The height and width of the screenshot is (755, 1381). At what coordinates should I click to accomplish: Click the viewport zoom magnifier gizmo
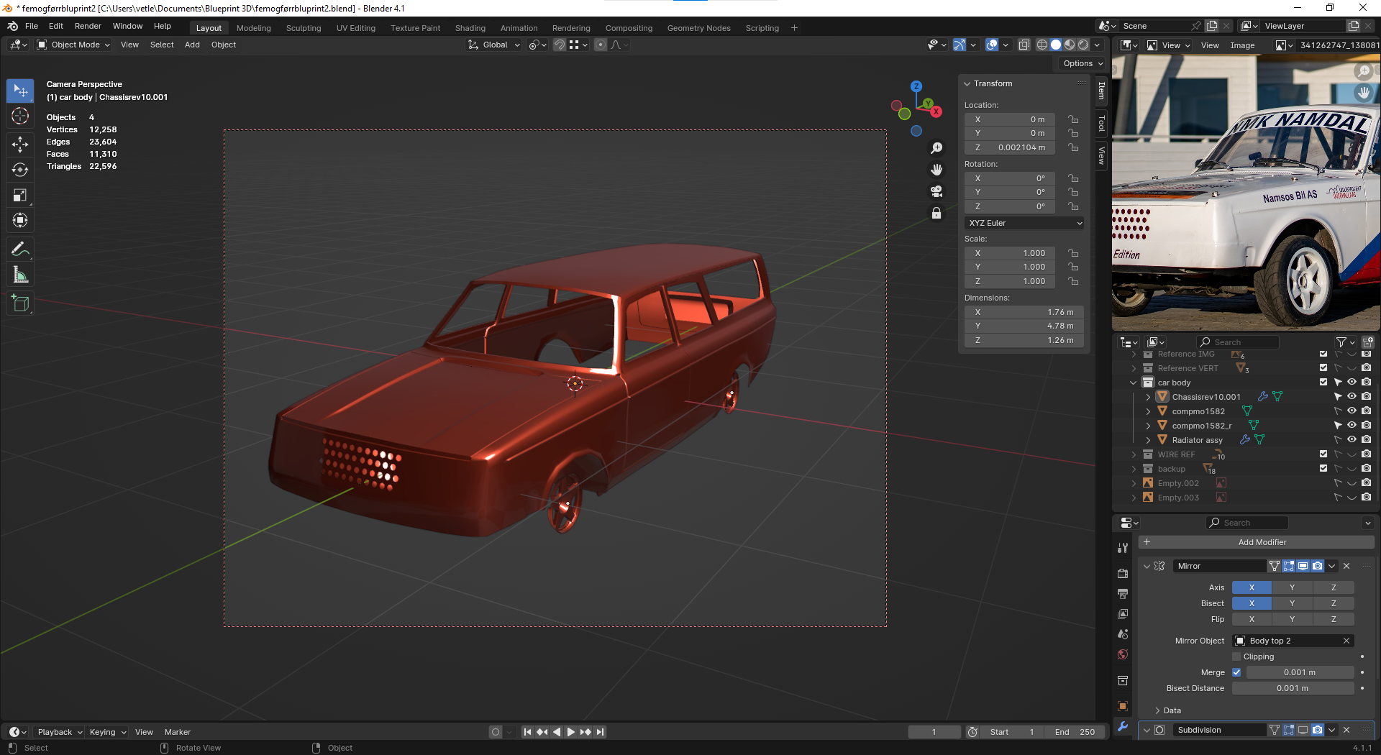pyautogui.click(x=936, y=148)
